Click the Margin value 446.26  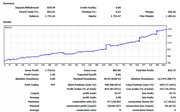coord(172,12)
